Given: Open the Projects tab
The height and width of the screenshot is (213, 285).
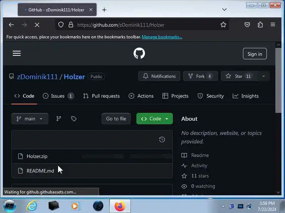Looking at the screenshot, I should point(175,96).
